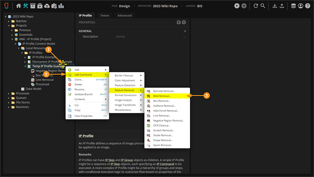Expand the Batches folder
The height and width of the screenshot is (177, 314).
9,21
